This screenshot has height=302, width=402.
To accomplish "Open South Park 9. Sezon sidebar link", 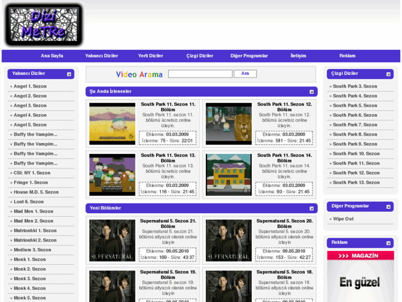I will pyautogui.click(x=355, y=144).
